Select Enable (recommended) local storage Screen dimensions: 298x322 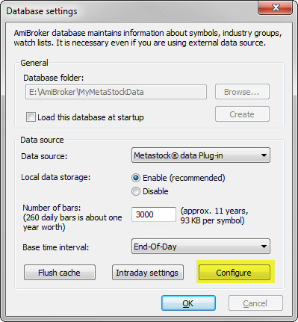[x=136, y=178]
